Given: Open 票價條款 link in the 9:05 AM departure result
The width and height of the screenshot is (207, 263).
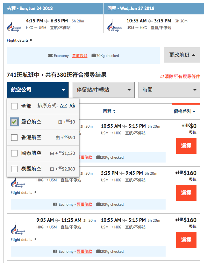Looking at the screenshot, I should pos(84,251).
